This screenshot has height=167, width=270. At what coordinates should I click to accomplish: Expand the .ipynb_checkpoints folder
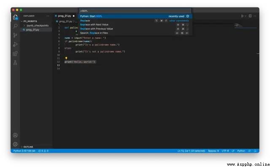36,26
